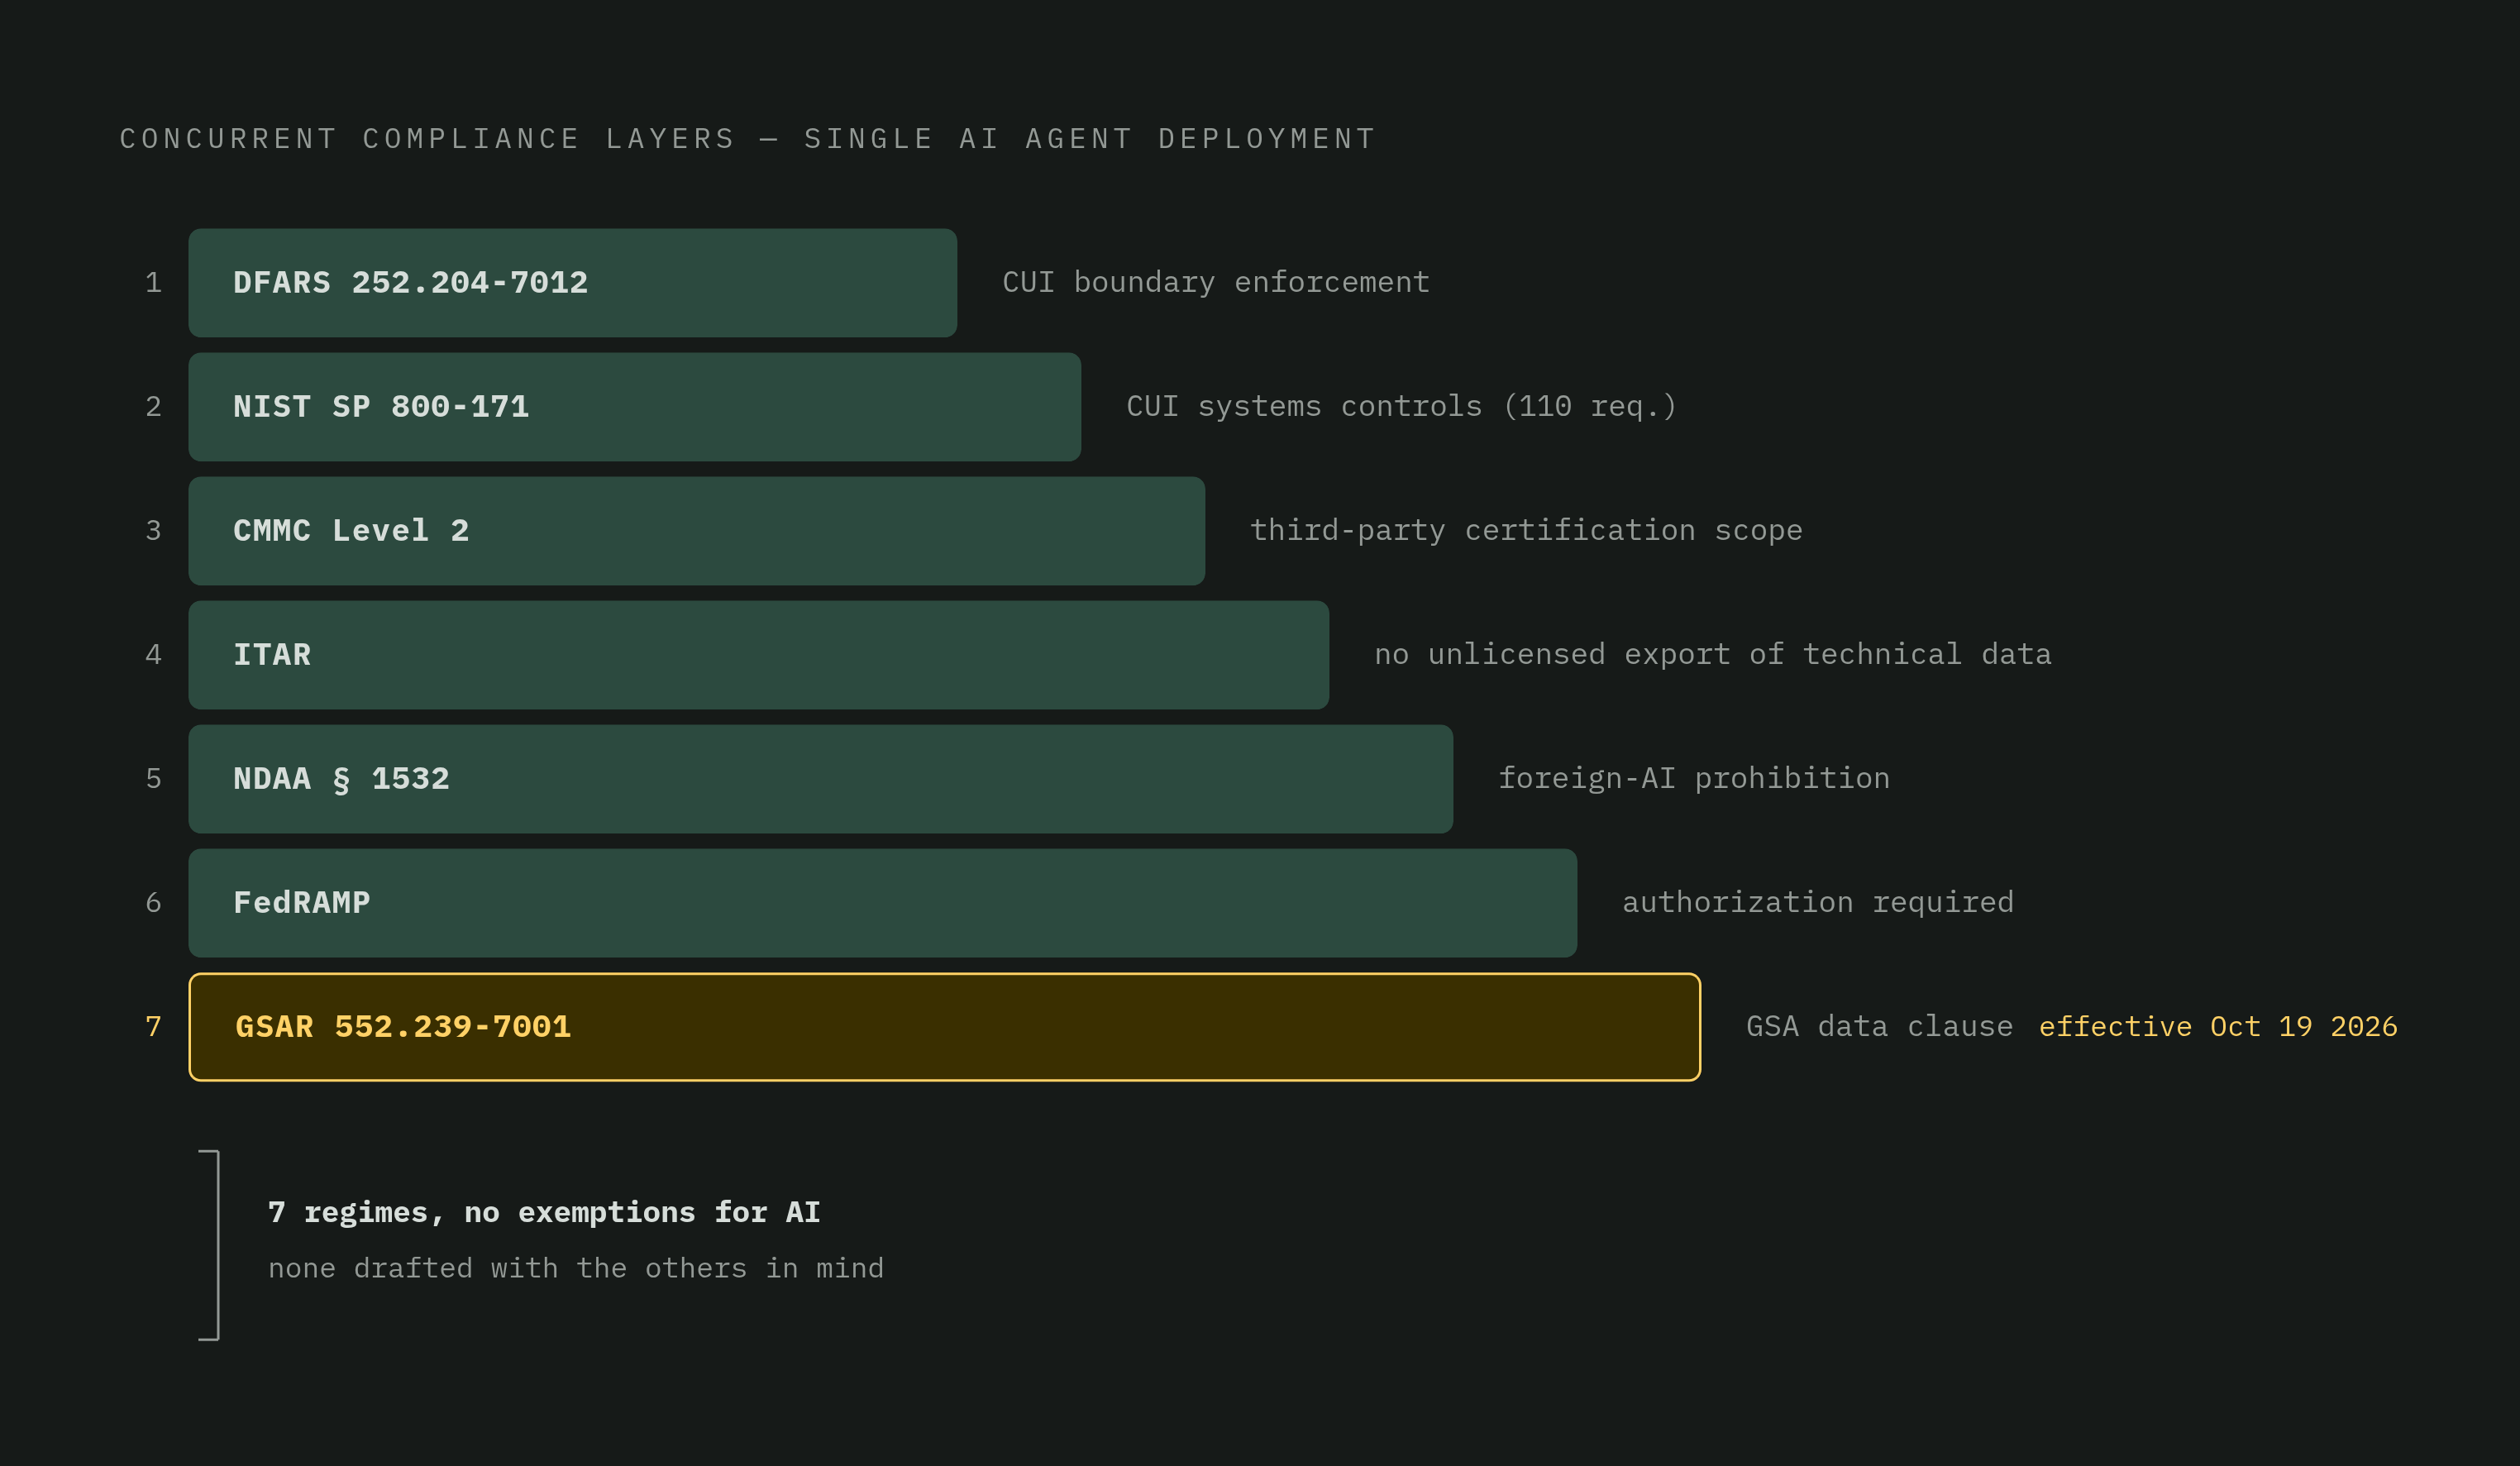This screenshot has height=1466, width=2520.
Task: Click 'authorization required' description
Action: [x=1817, y=903]
